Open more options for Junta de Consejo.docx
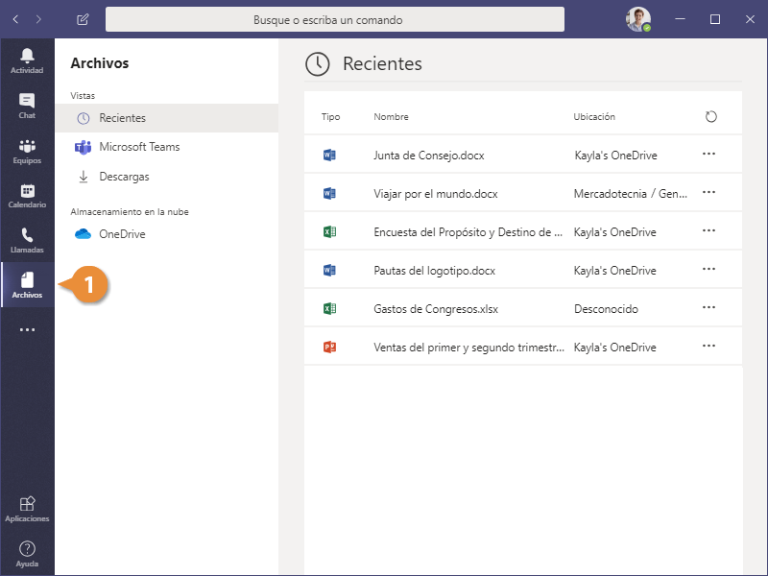The width and height of the screenshot is (768, 576). 709,154
